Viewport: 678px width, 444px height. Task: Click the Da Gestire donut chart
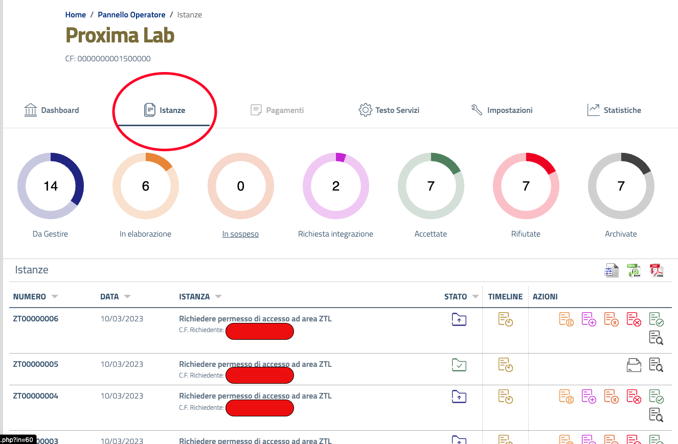pos(51,186)
